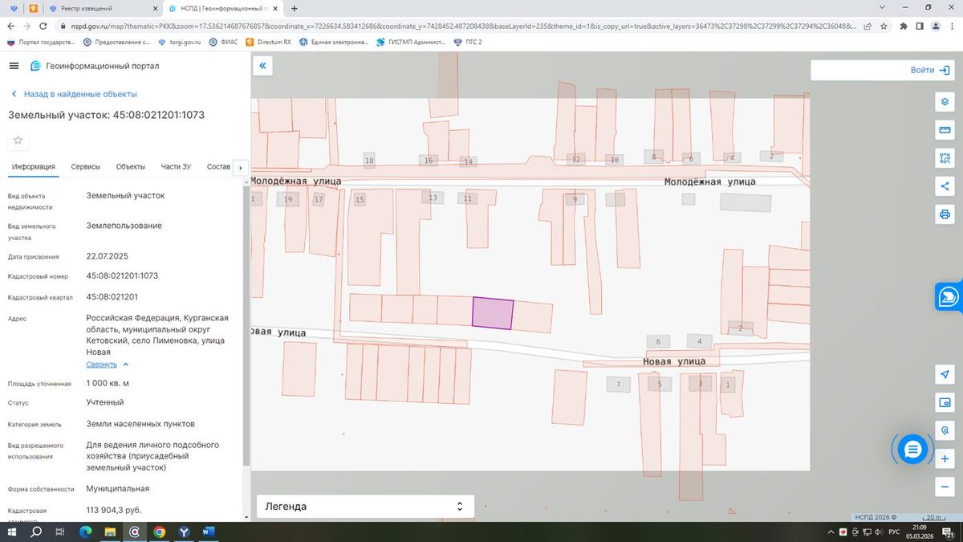The image size is (963, 542).
Task: Select the highlighted purple land parcel
Action: pos(492,312)
